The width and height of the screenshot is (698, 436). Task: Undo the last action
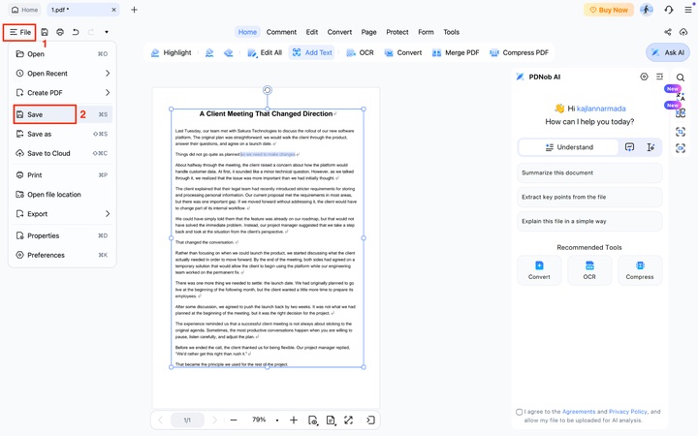[x=76, y=32]
